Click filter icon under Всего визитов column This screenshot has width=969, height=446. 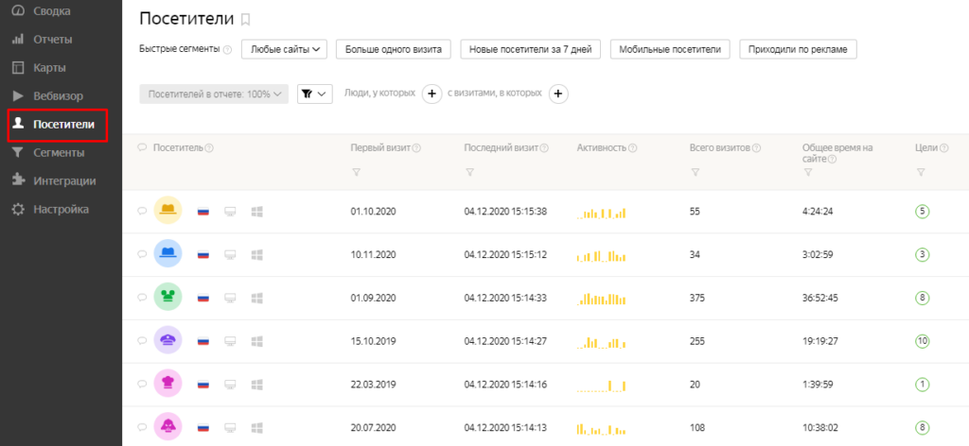click(x=696, y=172)
